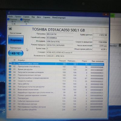Screen dimensions: 121x121
Task: Click status circle icon for attribute C2
Action: (10, 98)
